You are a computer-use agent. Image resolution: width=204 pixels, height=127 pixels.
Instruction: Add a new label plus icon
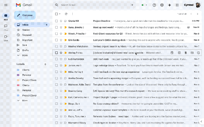click(45, 64)
